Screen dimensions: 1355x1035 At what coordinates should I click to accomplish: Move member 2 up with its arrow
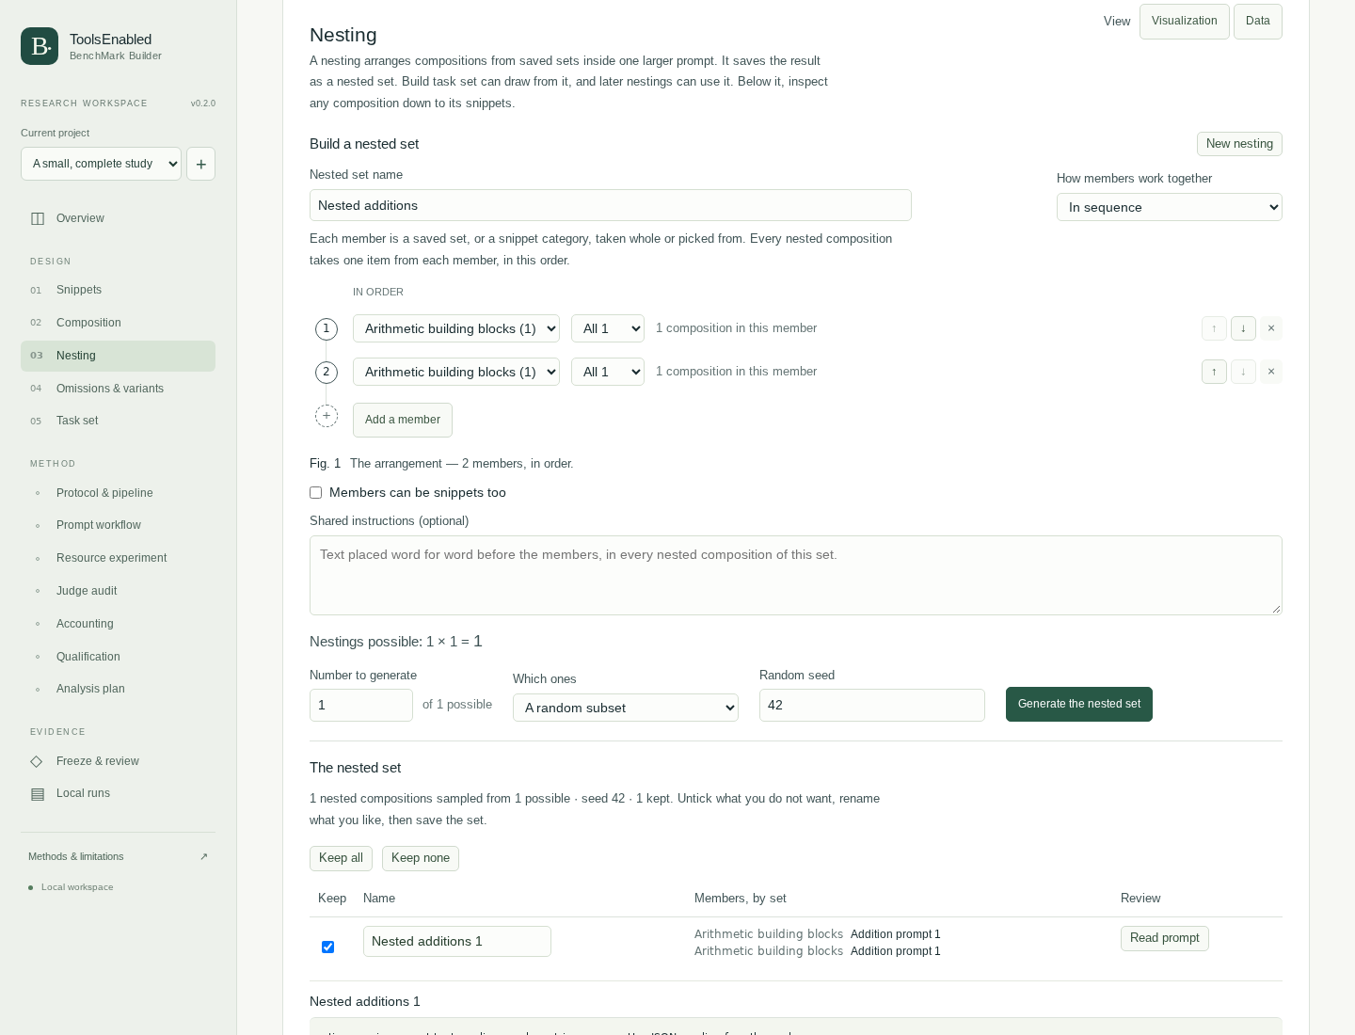[1214, 372]
